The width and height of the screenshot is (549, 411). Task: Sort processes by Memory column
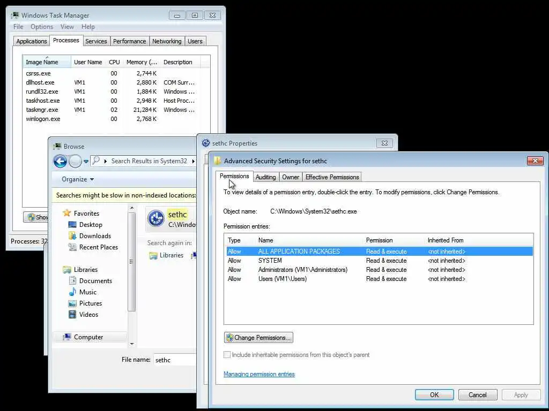point(142,62)
